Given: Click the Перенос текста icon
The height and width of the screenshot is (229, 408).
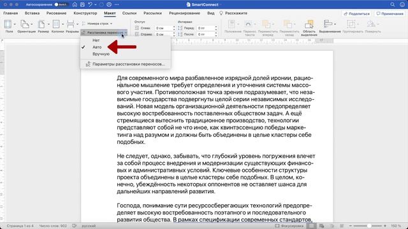Looking at the screenshot, I should coord(248,24).
